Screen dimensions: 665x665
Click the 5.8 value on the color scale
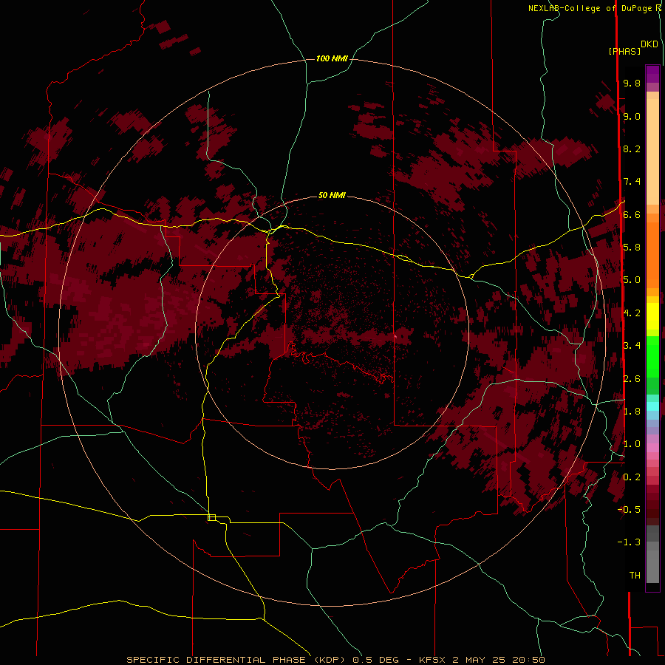(x=632, y=248)
